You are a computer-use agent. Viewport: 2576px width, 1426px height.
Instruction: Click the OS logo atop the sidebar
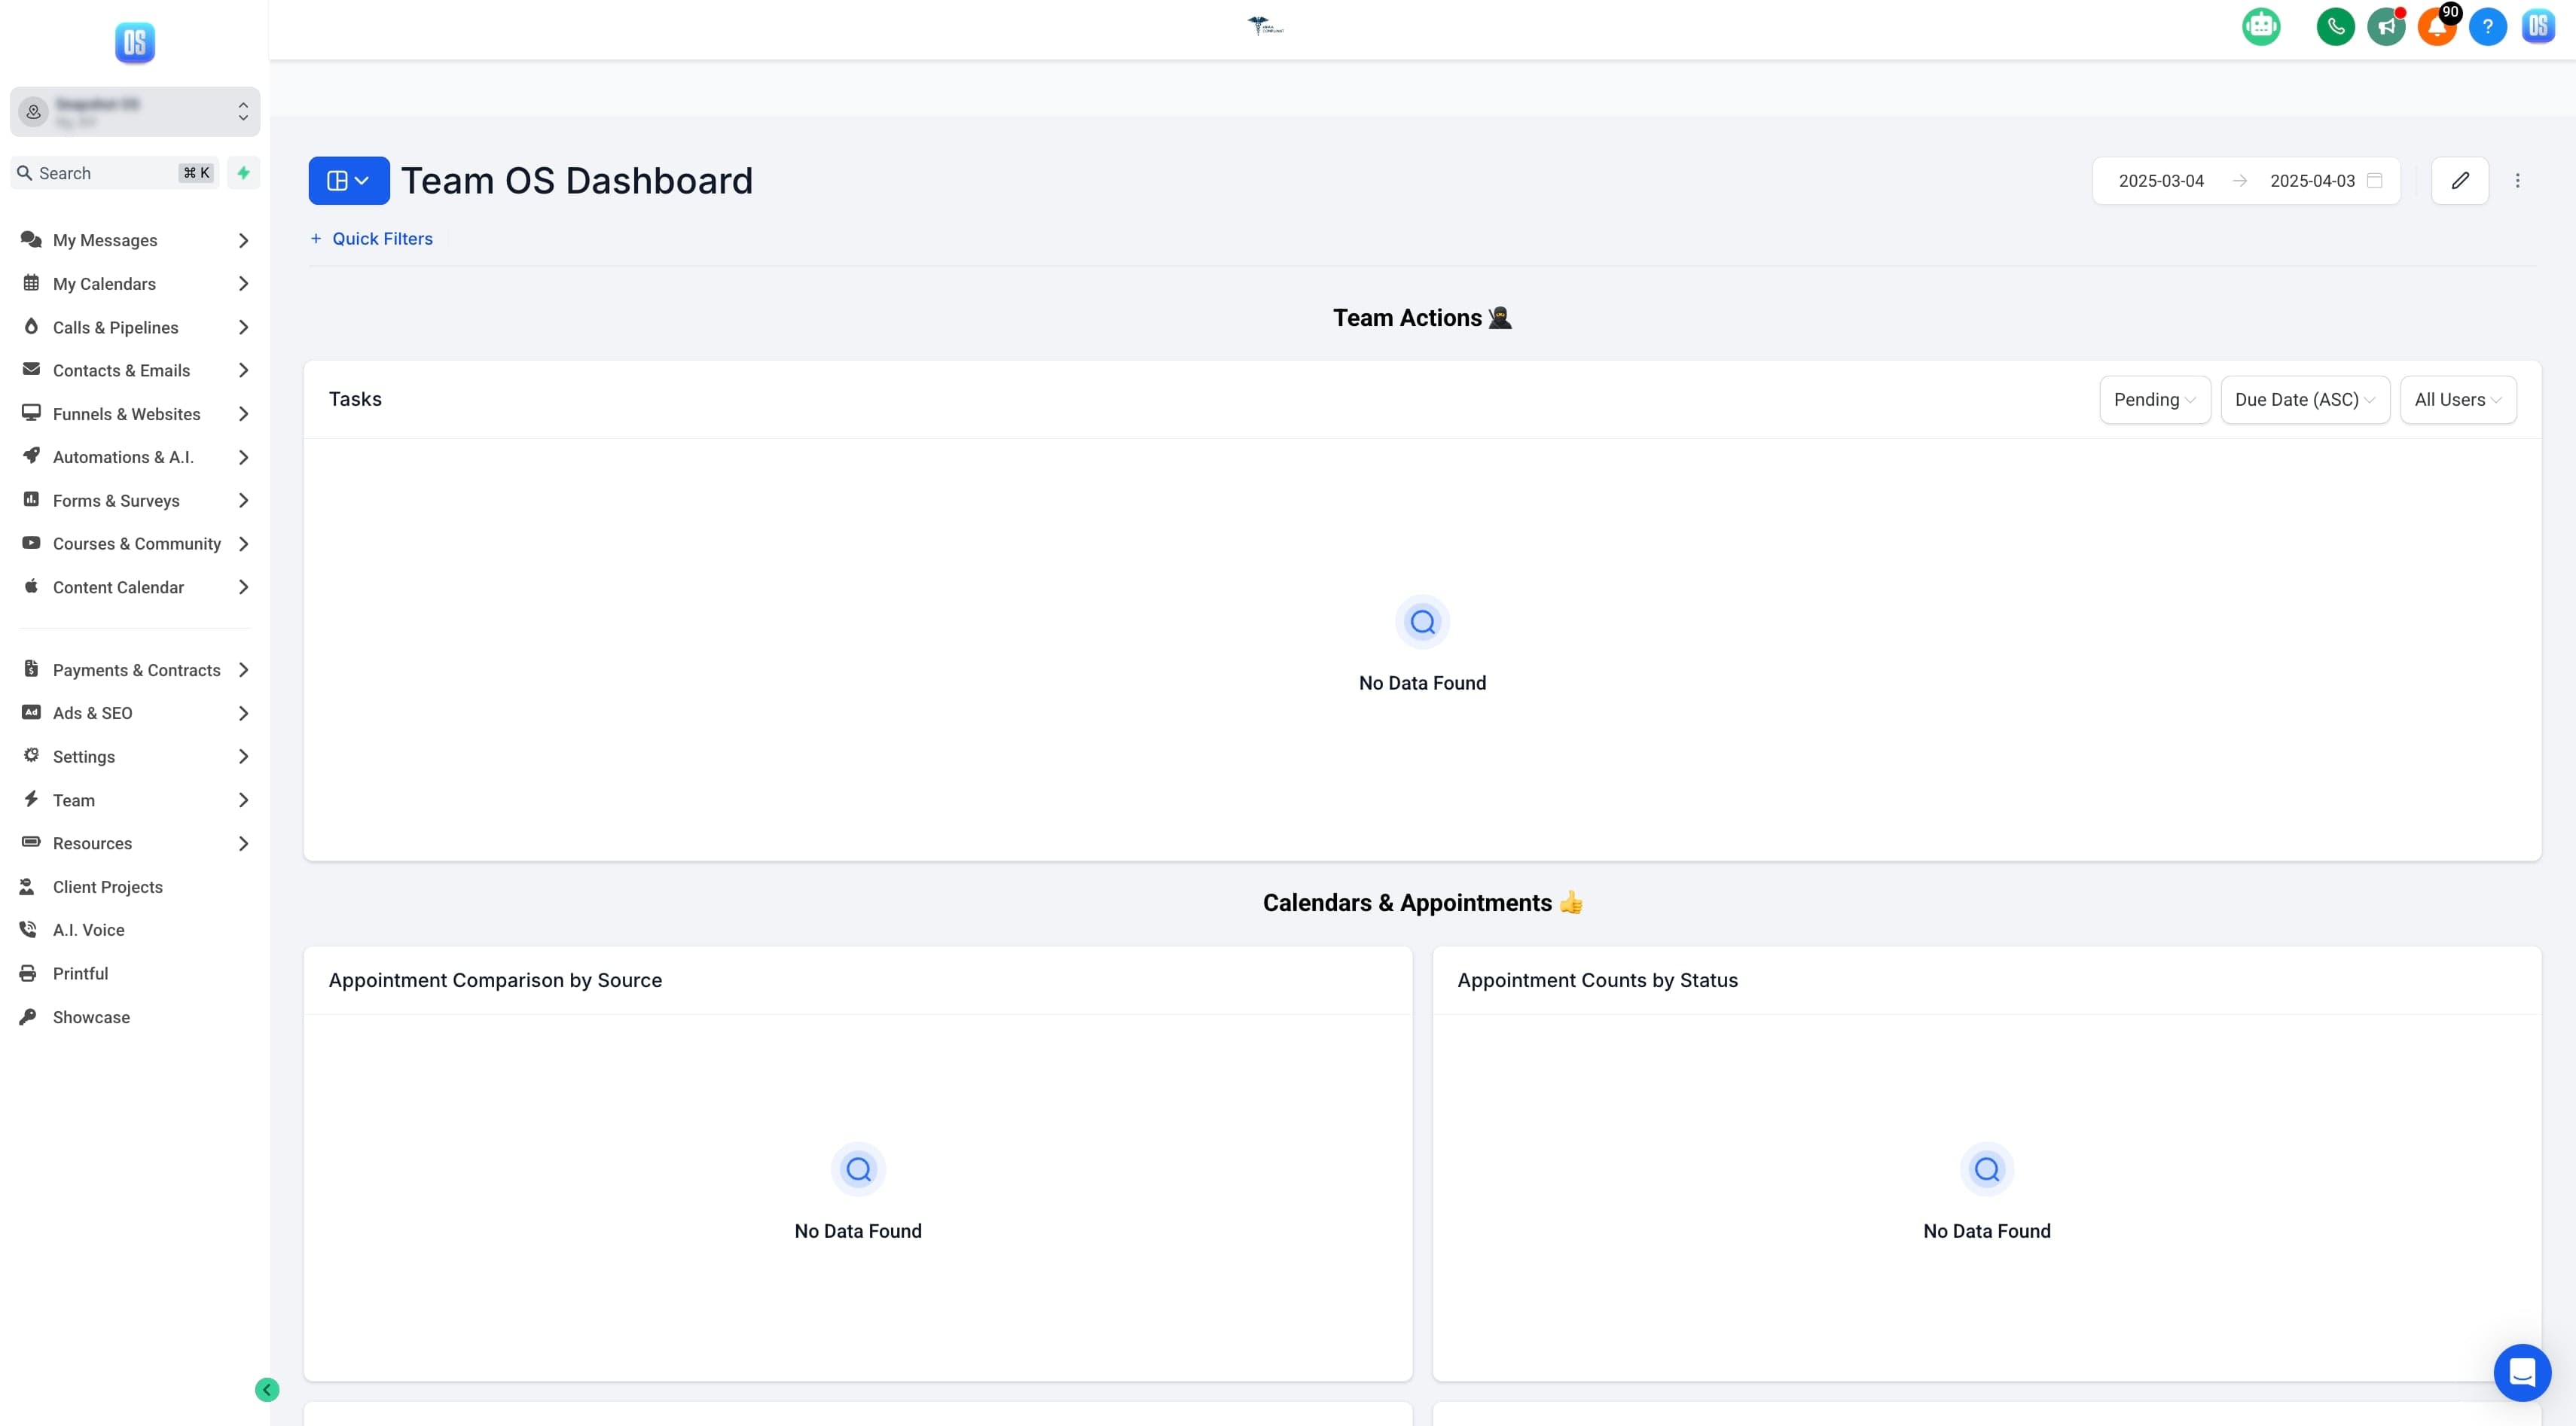pos(135,43)
